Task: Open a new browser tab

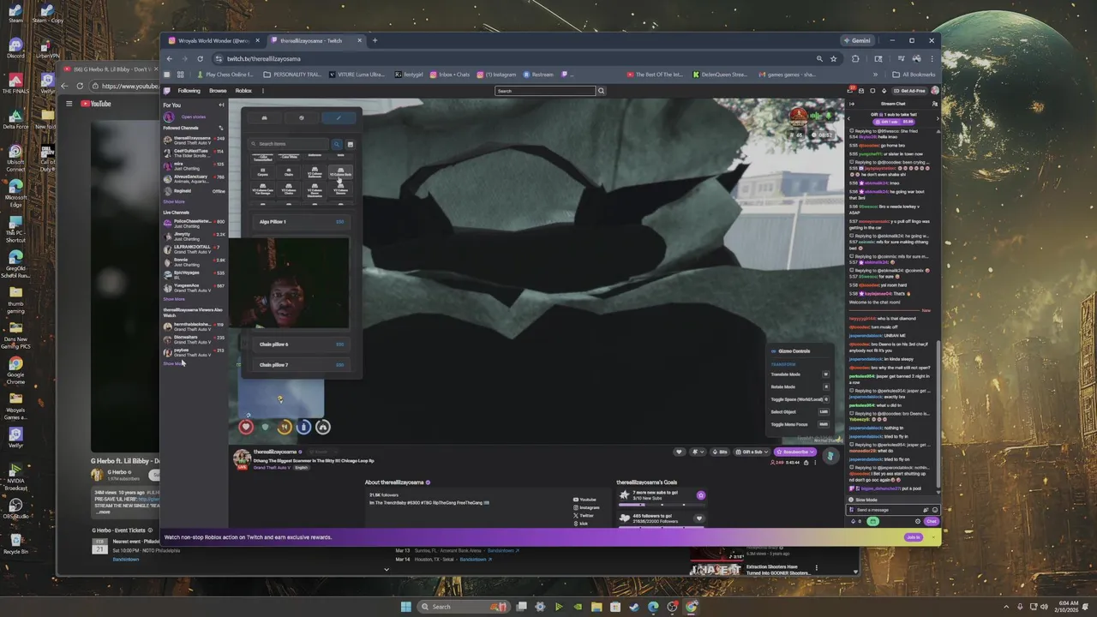Action: coord(375,40)
